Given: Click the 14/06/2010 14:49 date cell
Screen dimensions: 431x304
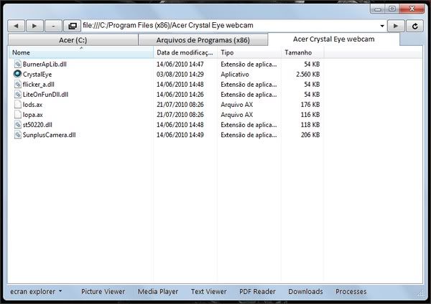Looking at the screenshot, I should click(180, 135).
